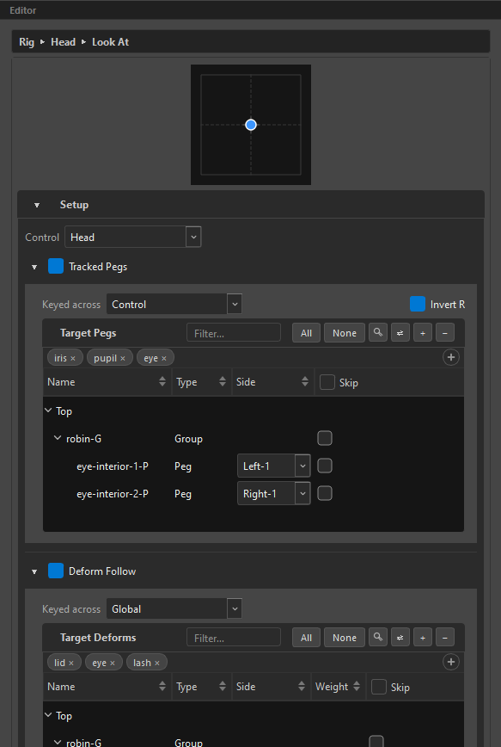The width and height of the screenshot is (501, 747).
Task: Click the None button in Target Deforms
Action: pos(345,637)
